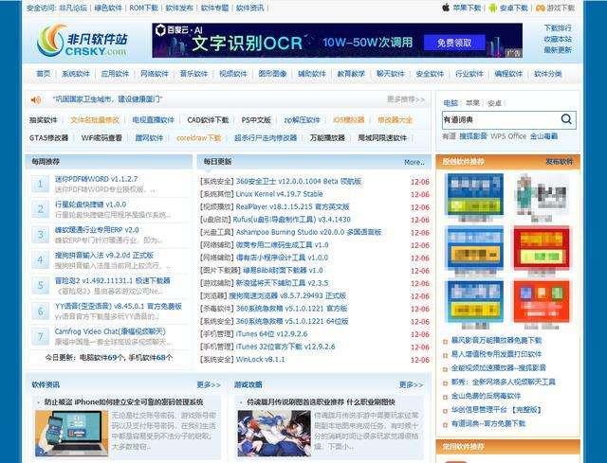Open 360系统急救箱 v5.1.0.1221 64位版 entry
The height and width of the screenshot is (463, 607).
(x=292, y=321)
